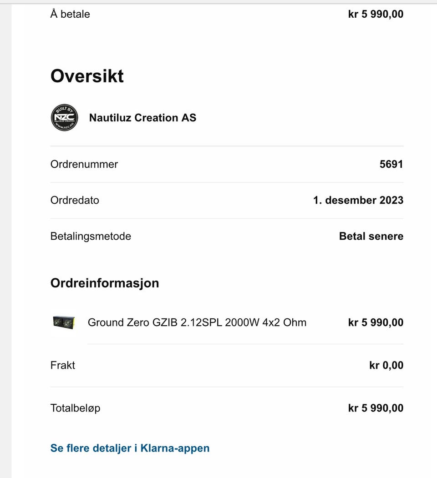The width and height of the screenshot is (437, 478).
Task: Click the order date 1. desember 2023
Action: point(358,200)
